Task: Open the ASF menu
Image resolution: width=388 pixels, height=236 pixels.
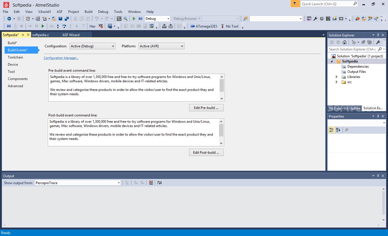Action: (x=60, y=12)
